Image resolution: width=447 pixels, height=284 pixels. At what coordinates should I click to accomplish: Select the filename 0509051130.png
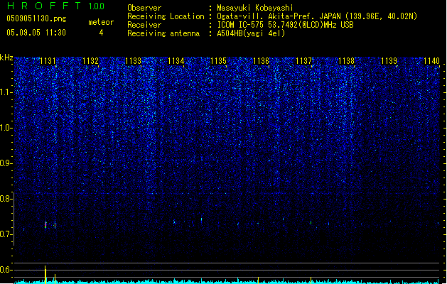[36, 18]
